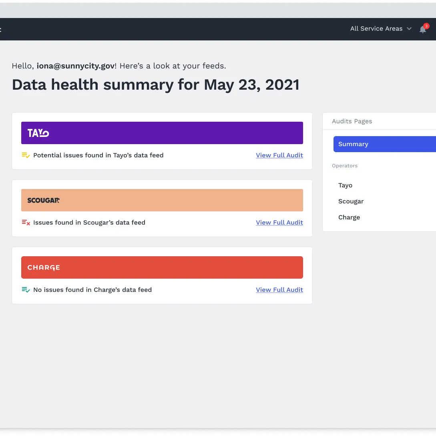Click the chevron beside All Service Areas
This screenshot has height=436, width=436.
pyautogui.click(x=409, y=29)
